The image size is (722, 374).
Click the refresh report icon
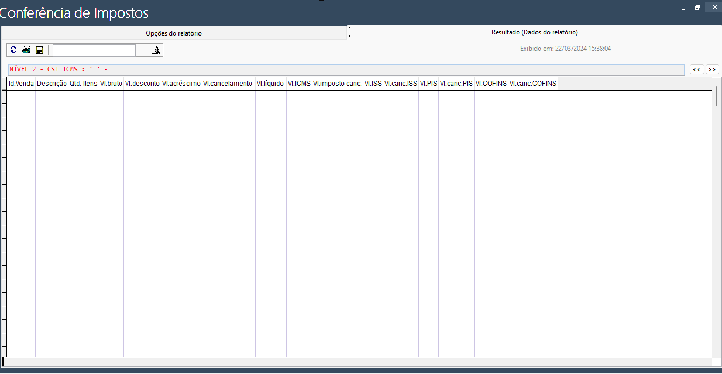(x=13, y=50)
